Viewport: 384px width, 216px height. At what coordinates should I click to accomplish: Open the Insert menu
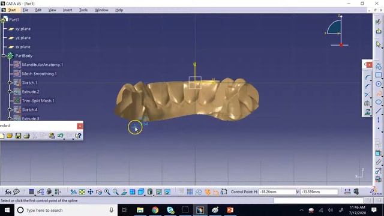click(68, 10)
